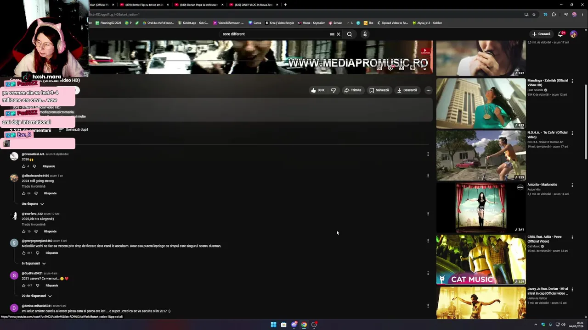This screenshot has height=330, width=588.
Task: Dislike the GodFirst0421 comment
Action: pos(38,286)
